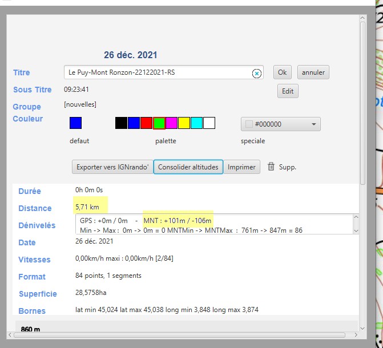
Task: Select the default blue color swatch
Action: tap(75, 123)
